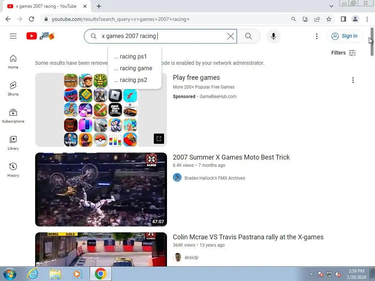Play the Moto Best Trick video thumbnail
This screenshot has width=375, height=281.
coord(101,190)
